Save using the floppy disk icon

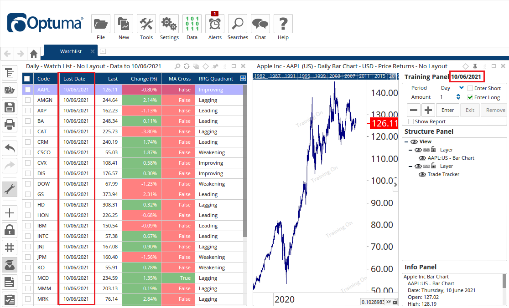(10, 107)
